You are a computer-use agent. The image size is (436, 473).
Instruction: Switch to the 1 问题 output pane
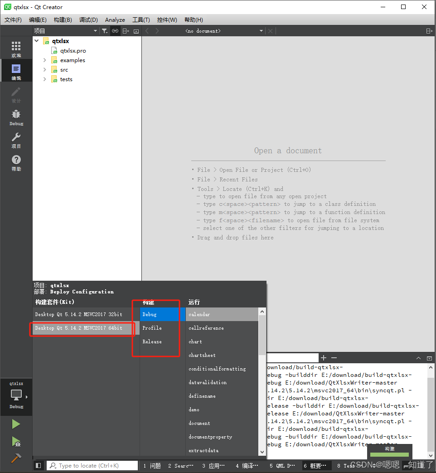[x=152, y=465]
